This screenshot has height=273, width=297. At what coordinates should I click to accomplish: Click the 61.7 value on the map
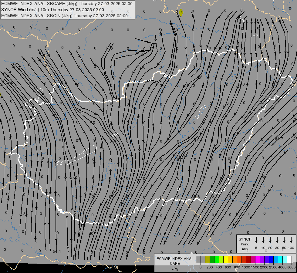(x=279, y=139)
